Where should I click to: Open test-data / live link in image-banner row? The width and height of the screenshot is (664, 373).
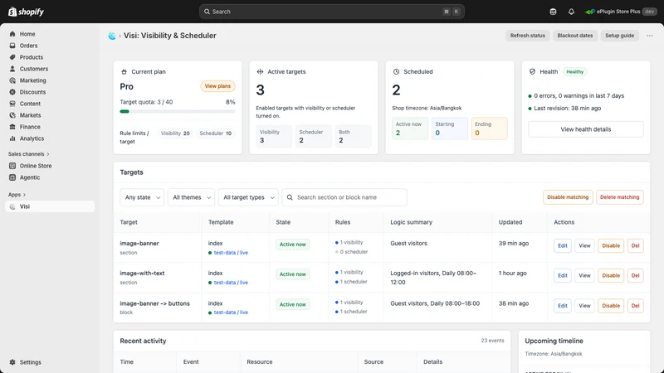pyautogui.click(x=231, y=253)
